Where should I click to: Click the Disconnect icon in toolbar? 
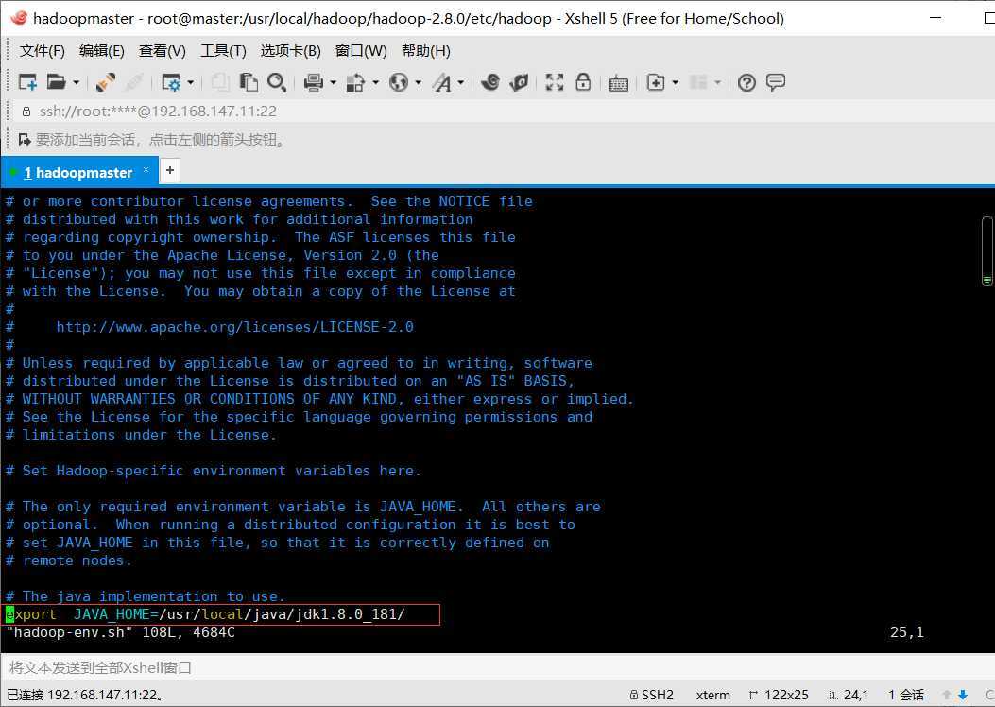click(x=134, y=82)
